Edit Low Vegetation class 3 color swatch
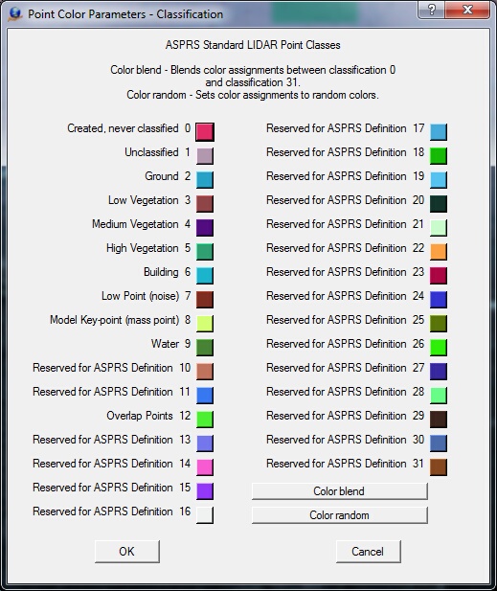This screenshot has width=497, height=591. [x=205, y=204]
